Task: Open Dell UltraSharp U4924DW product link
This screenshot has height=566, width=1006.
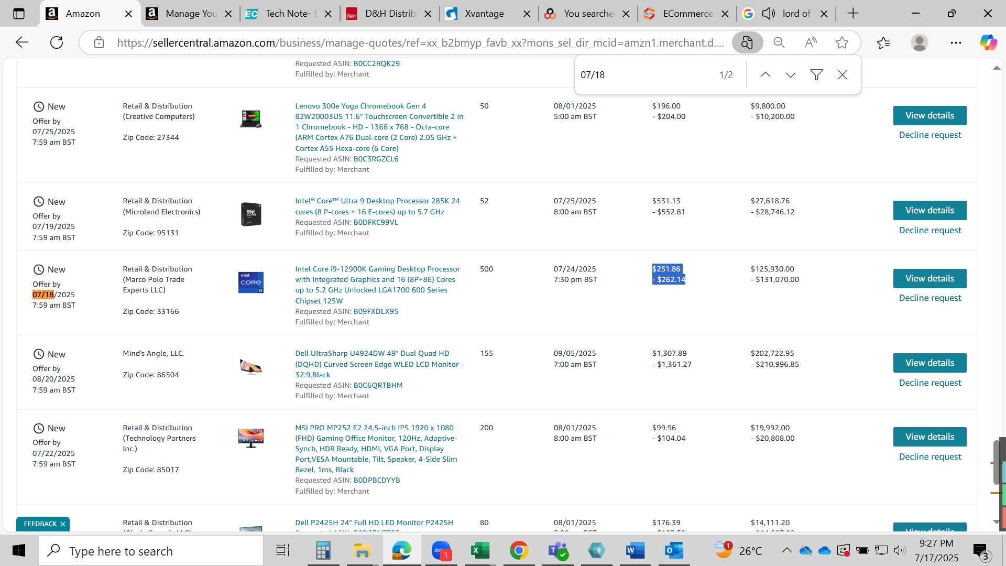Action: 379,364
